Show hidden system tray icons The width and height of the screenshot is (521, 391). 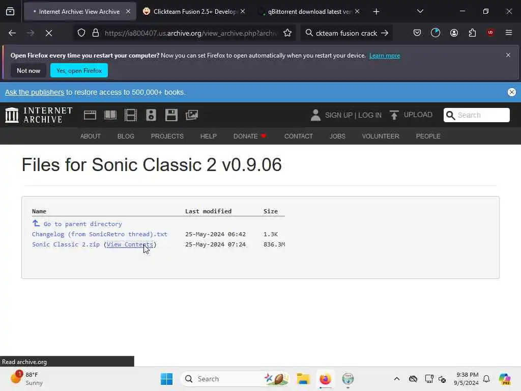point(396,379)
